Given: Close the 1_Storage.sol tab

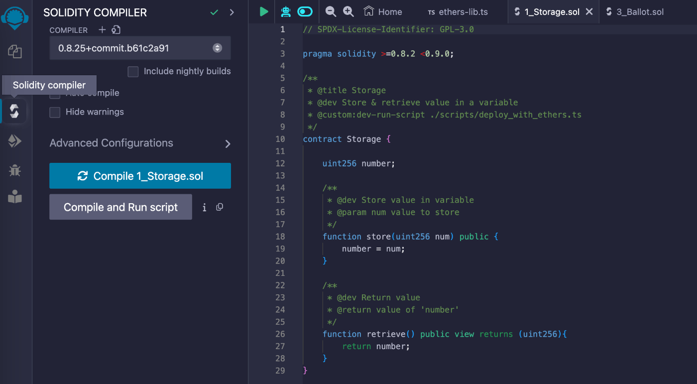Looking at the screenshot, I should (x=589, y=11).
